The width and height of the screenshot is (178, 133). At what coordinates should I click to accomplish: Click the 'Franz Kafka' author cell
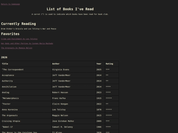(x=74, y=98)
